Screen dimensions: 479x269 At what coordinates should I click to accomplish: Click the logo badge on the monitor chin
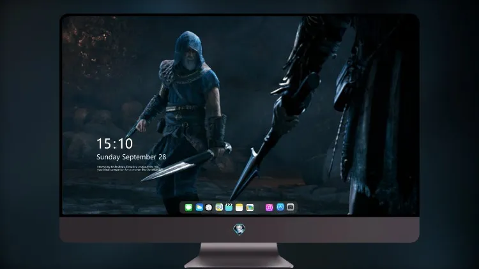[x=240, y=229]
